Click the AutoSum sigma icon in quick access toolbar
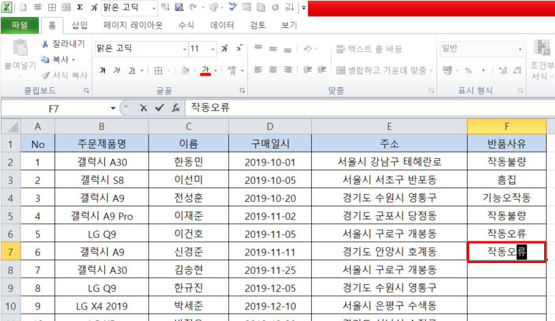The image size is (555, 321). coord(80,7)
